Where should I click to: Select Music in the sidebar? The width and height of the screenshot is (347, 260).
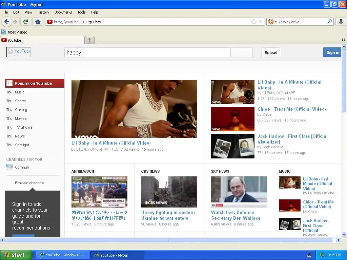click(x=20, y=92)
